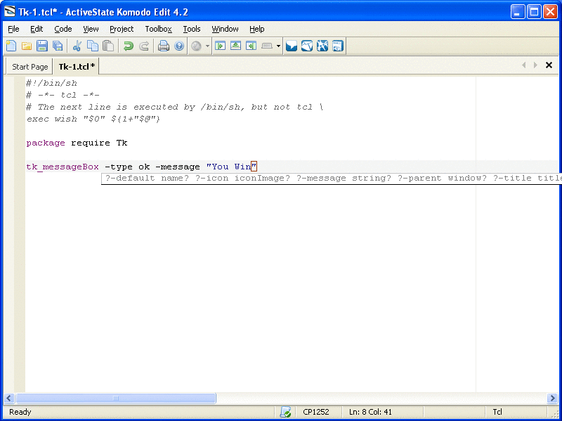Click the Open File folder icon
Image resolution: width=562 pixels, height=421 pixels.
27,46
